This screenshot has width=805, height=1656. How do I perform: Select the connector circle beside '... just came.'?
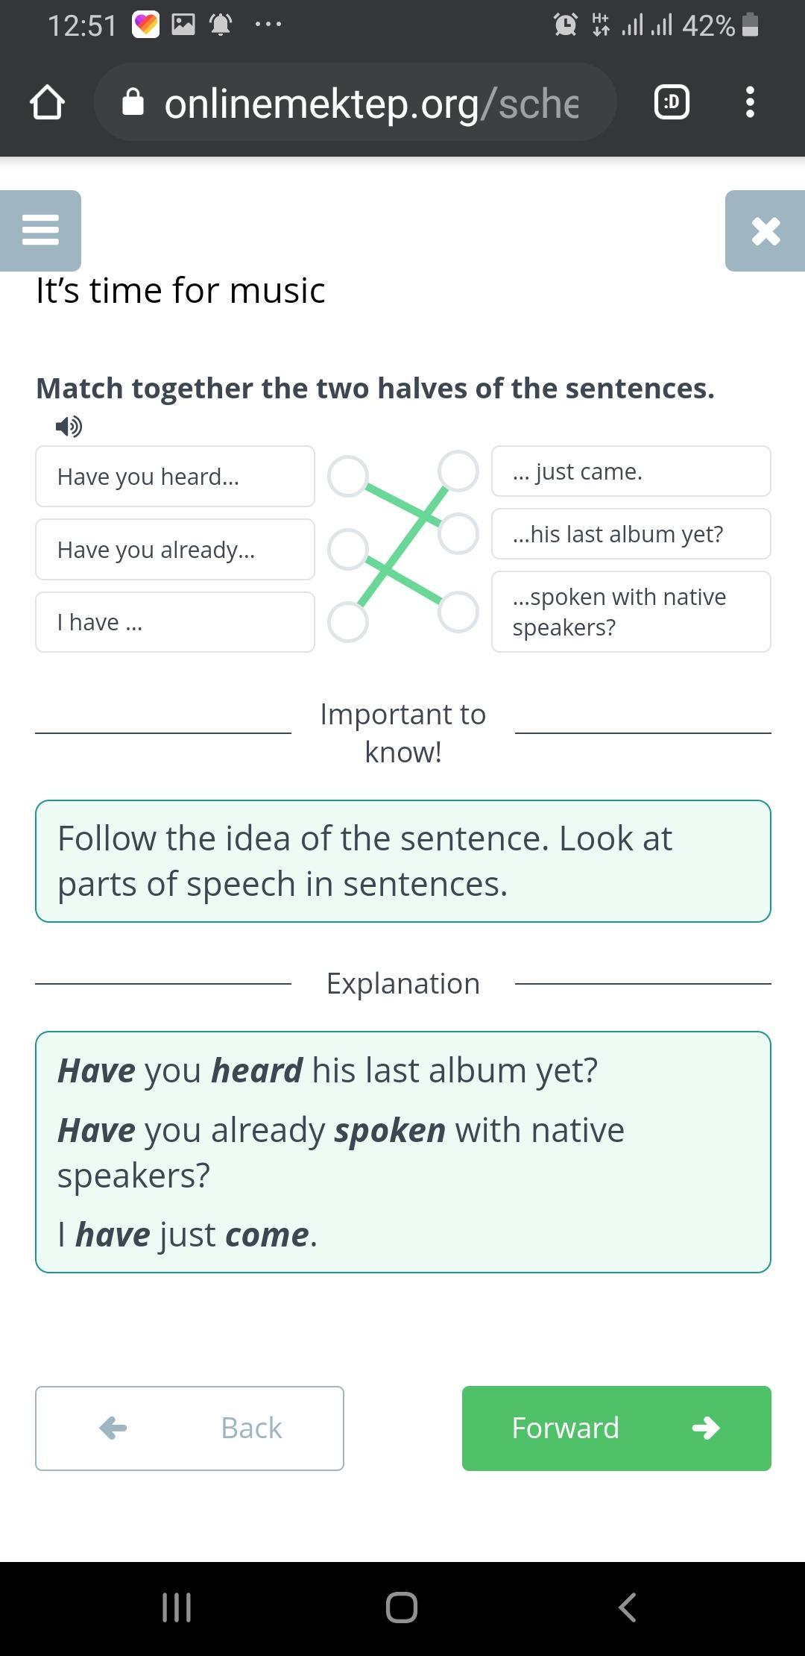point(458,471)
